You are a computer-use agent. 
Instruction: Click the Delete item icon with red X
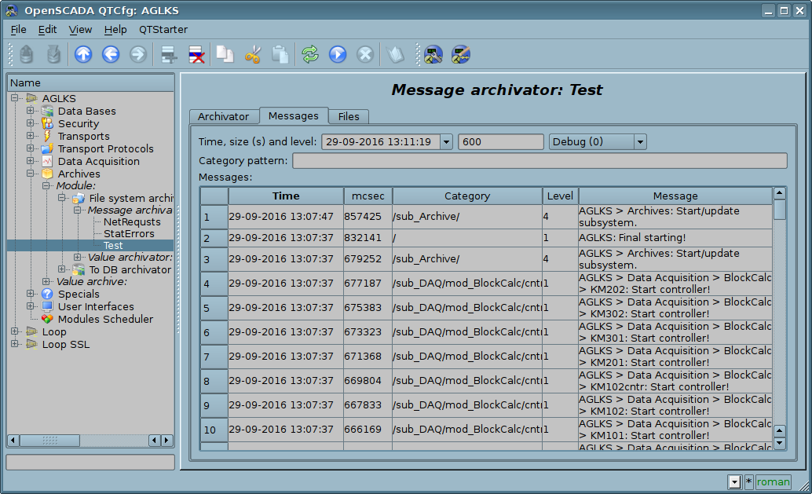pos(196,54)
